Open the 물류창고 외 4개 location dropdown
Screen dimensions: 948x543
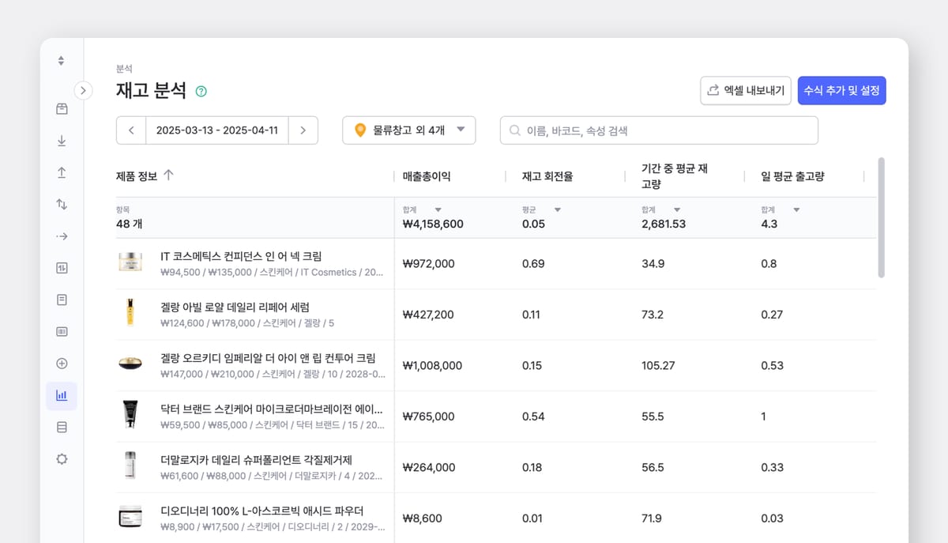click(408, 130)
